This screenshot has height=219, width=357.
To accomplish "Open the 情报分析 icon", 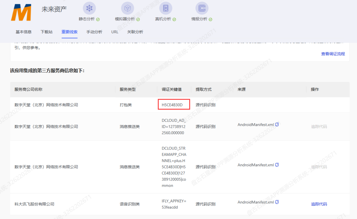I will (202, 8).
